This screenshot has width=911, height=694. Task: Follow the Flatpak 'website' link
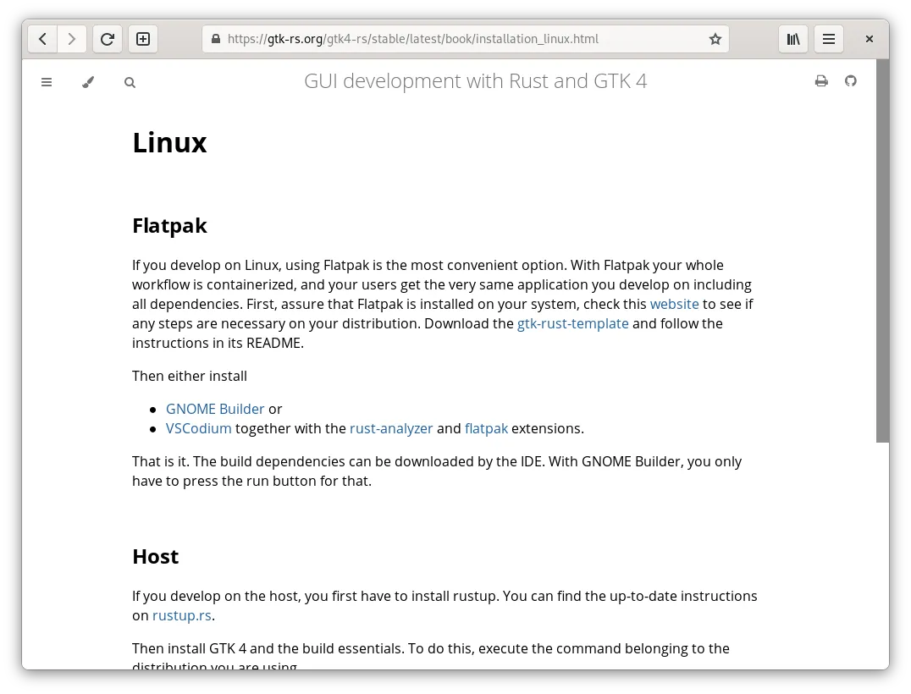(674, 304)
